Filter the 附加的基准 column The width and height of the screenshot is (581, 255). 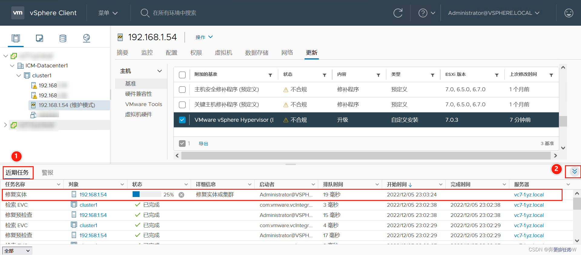[x=270, y=75]
